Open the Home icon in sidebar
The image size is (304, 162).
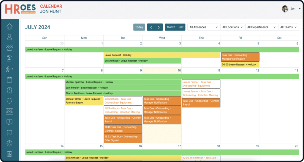point(9,27)
